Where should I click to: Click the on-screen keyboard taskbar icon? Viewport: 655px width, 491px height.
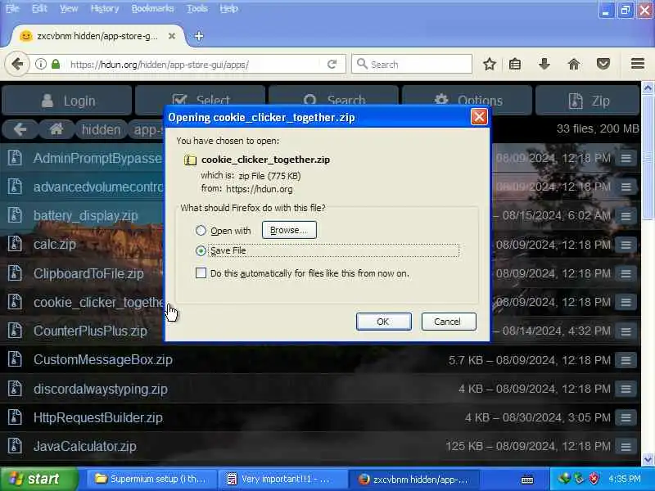tap(527, 480)
